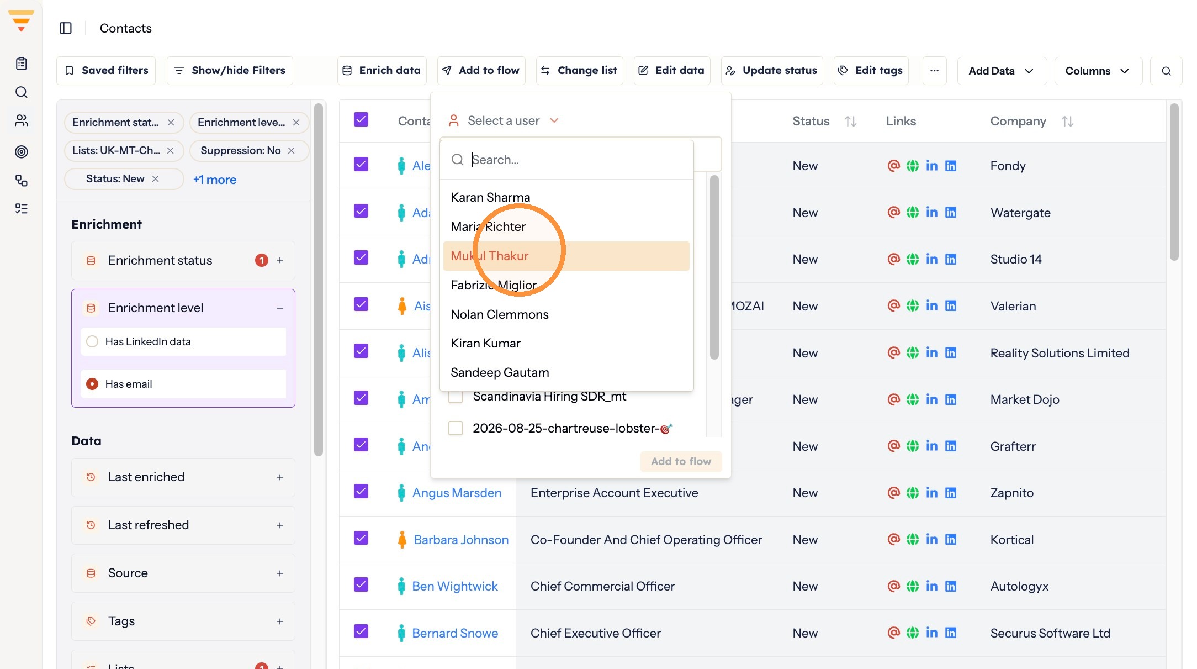Choose Karan Sharma from user list
Viewport: 1197px width, 669px height.
pos(566,197)
